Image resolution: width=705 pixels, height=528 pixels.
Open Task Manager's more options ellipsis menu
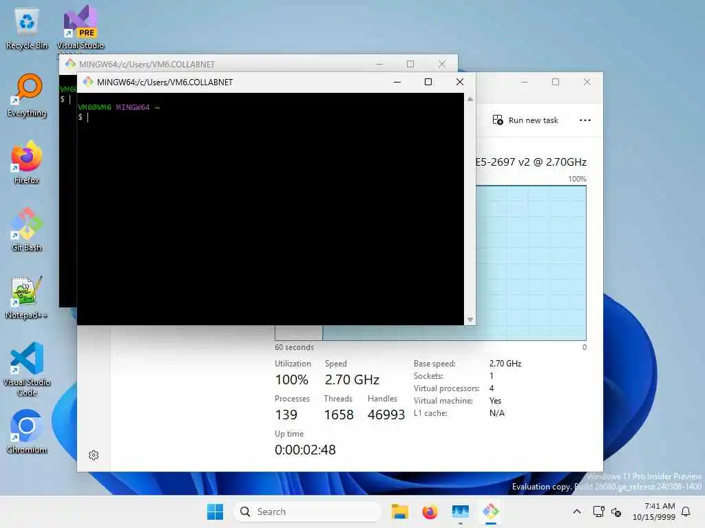(585, 120)
